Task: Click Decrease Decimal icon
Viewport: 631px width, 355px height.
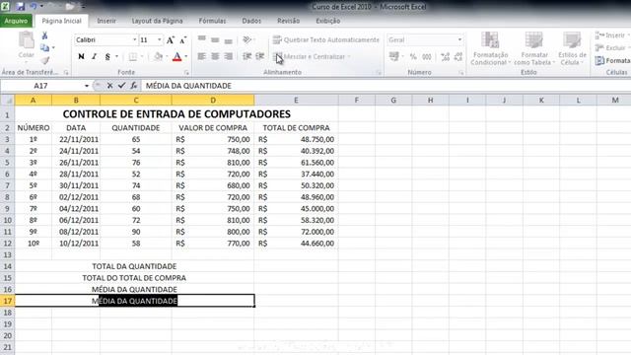Action: tap(458, 57)
